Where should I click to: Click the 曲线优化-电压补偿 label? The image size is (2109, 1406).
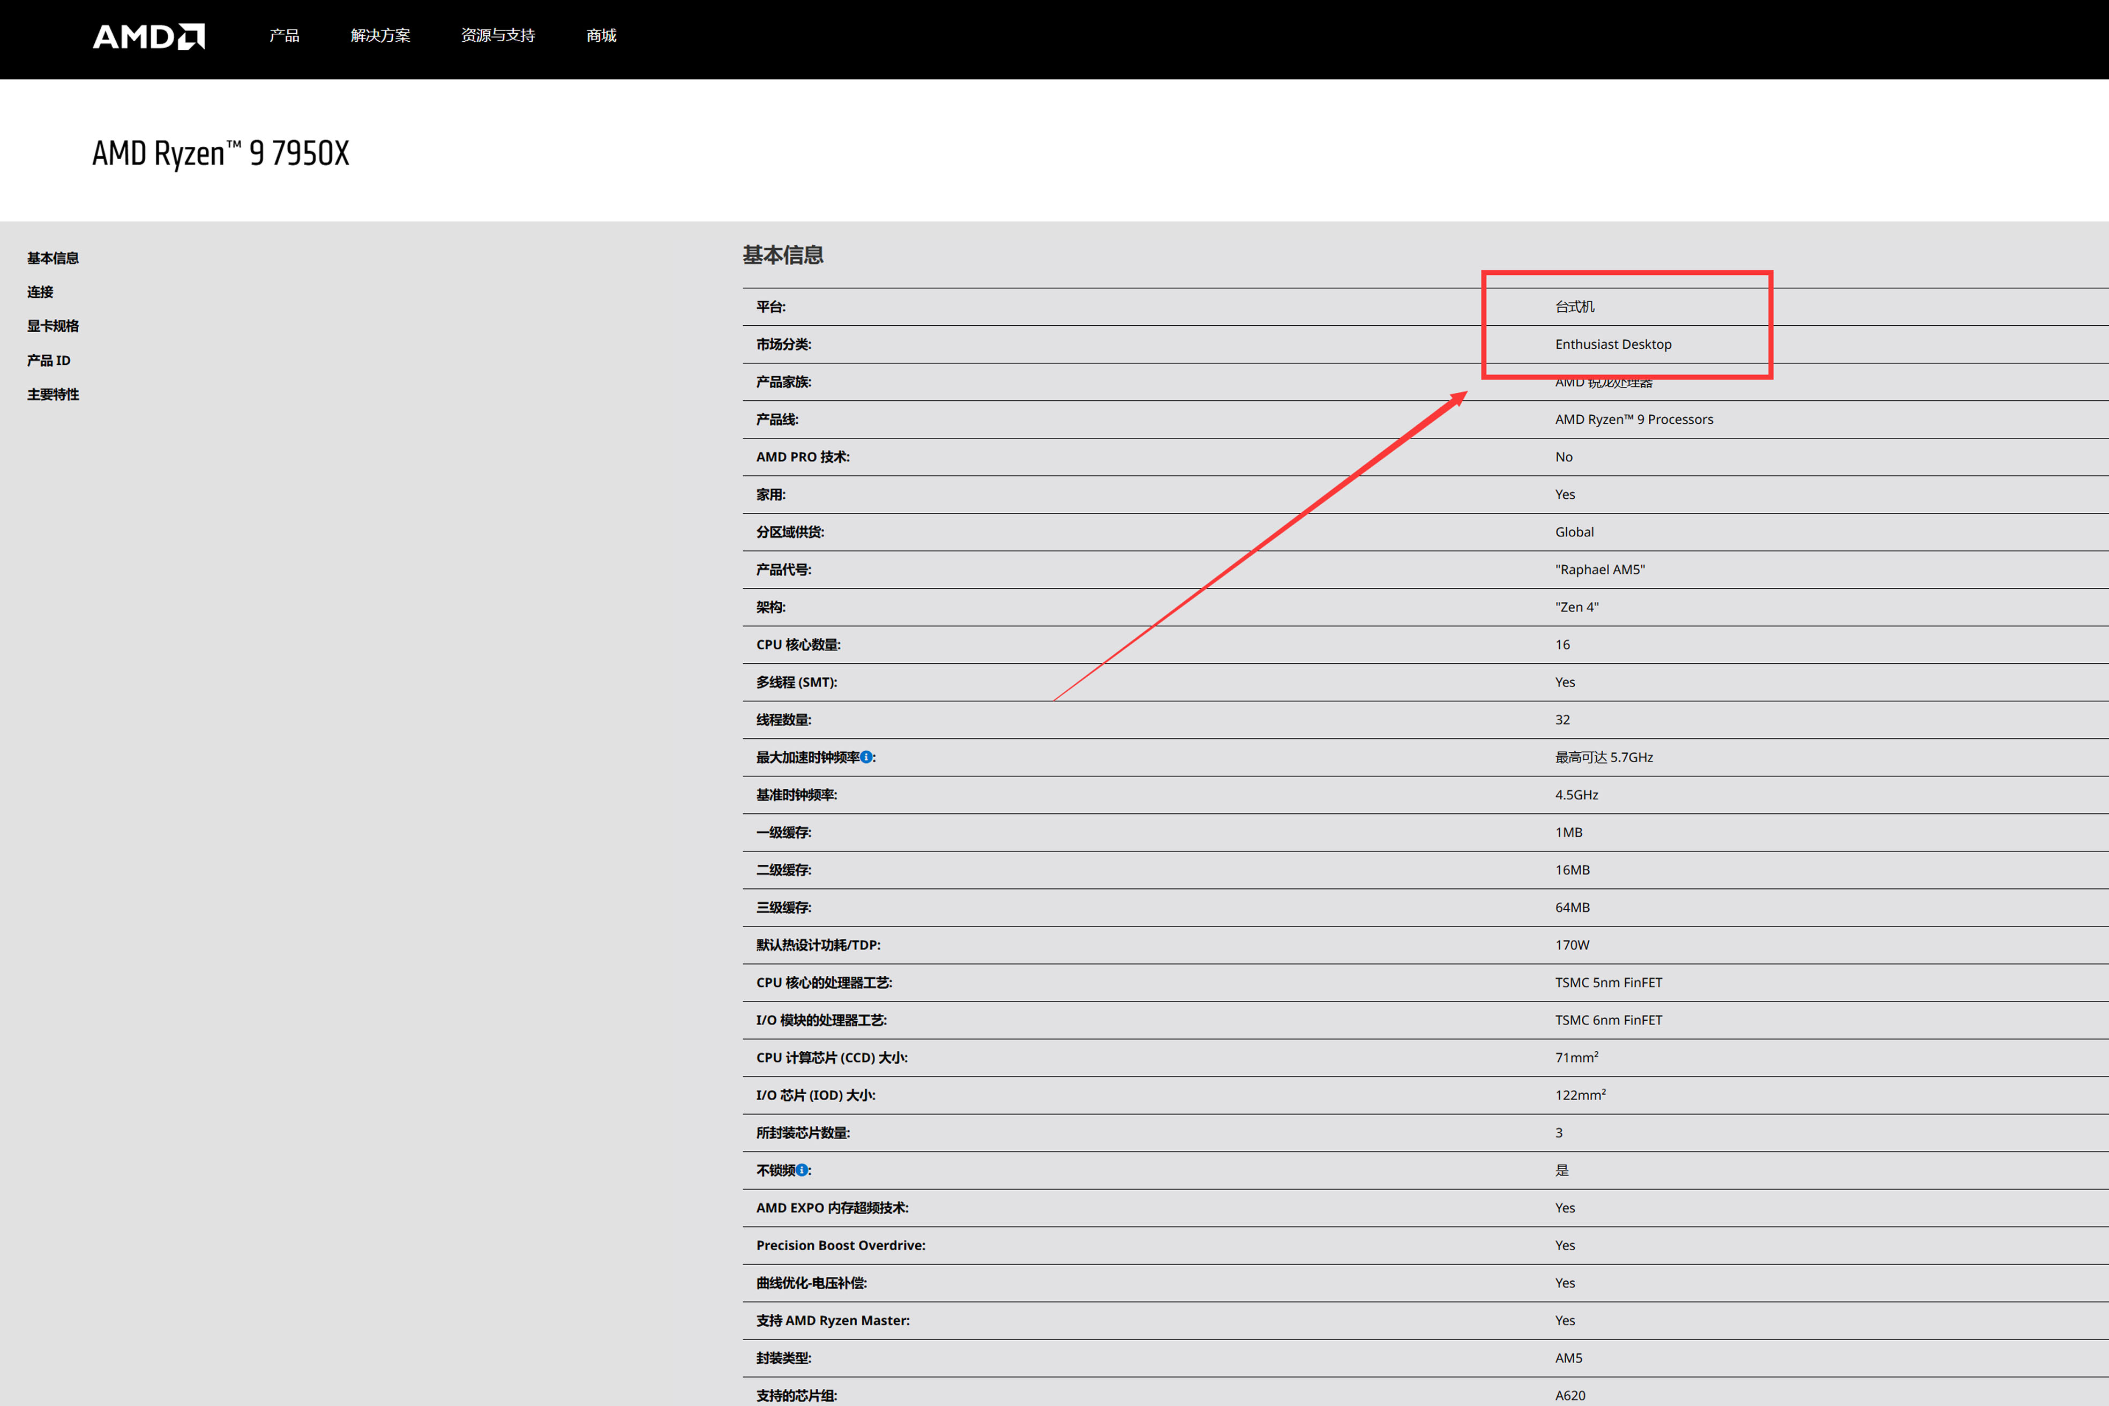tap(811, 1284)
